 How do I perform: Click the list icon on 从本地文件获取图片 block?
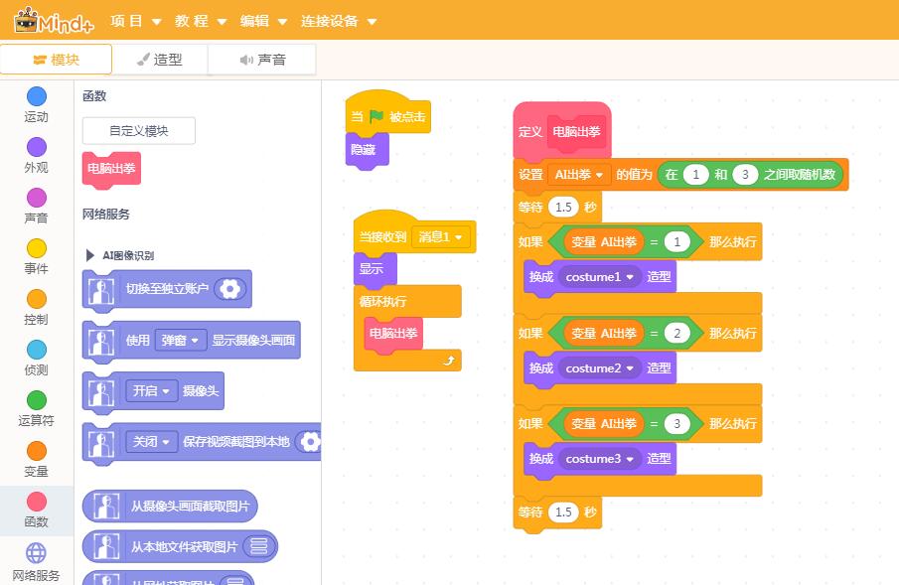(x=258, y=546)
